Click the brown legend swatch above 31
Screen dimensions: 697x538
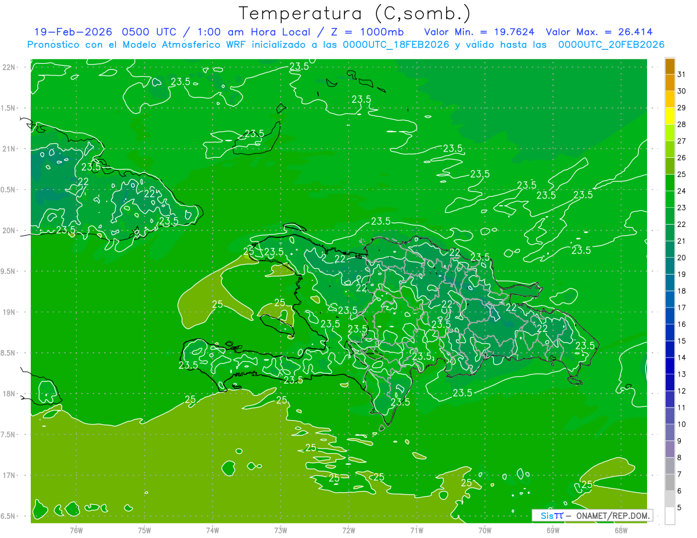[x=670, y=66]
